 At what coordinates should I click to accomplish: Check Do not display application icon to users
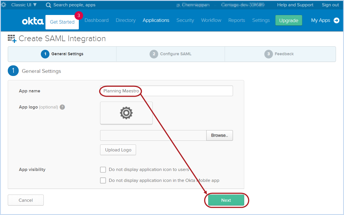click(103, 170)
